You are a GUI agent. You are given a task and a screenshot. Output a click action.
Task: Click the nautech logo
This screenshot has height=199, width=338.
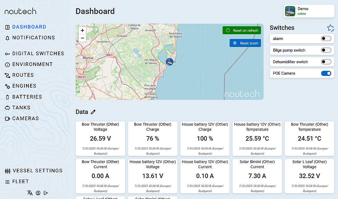coord(21,11)
